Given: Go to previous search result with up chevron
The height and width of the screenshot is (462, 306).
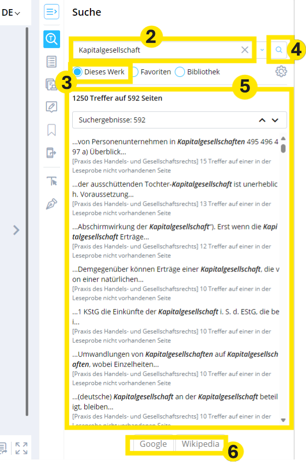Looking at the screenshot, I should (x=262, y=120).
